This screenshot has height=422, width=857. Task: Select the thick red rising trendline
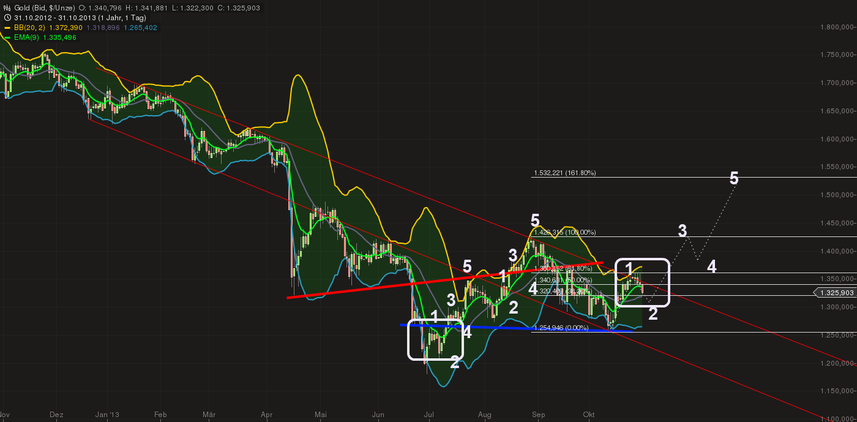pyautogui.click(x=444, y=280)
